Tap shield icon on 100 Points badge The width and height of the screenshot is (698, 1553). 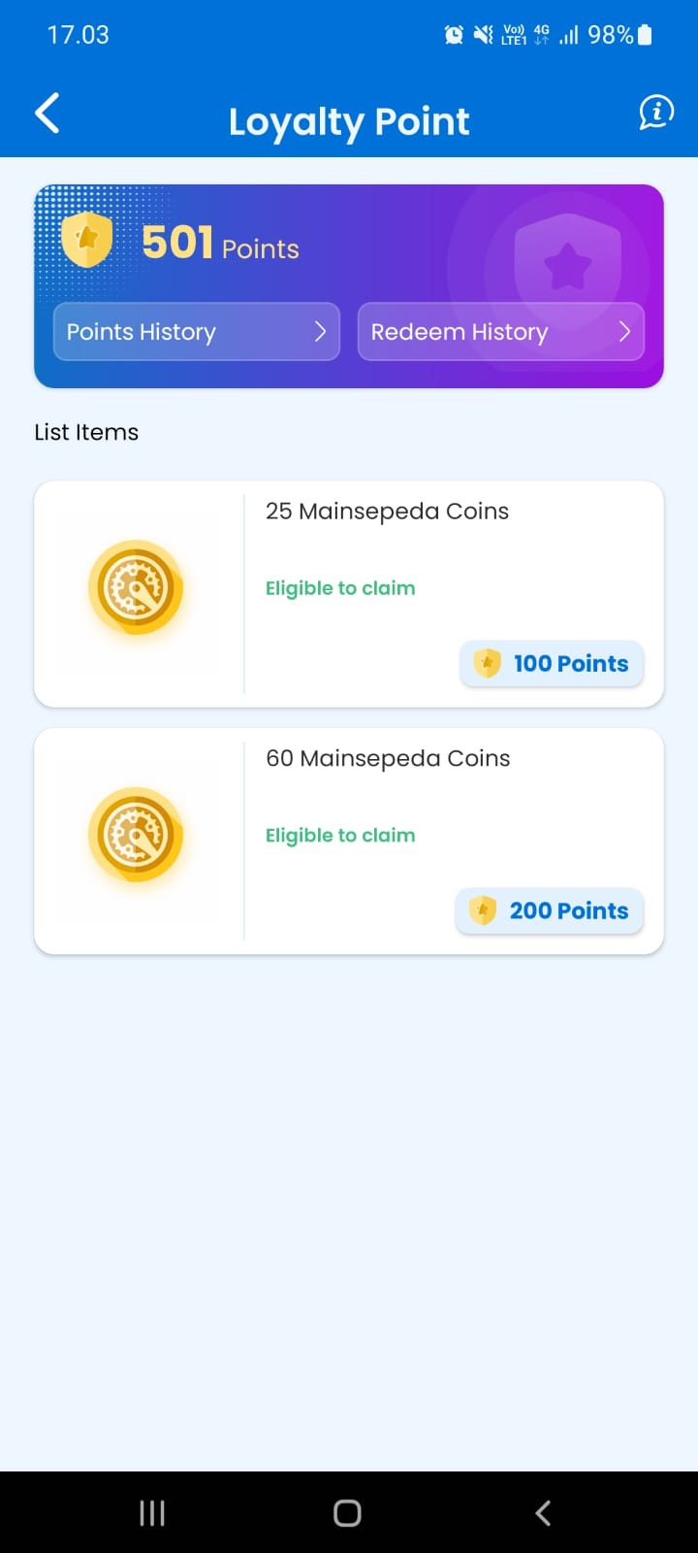coord(487,664)
